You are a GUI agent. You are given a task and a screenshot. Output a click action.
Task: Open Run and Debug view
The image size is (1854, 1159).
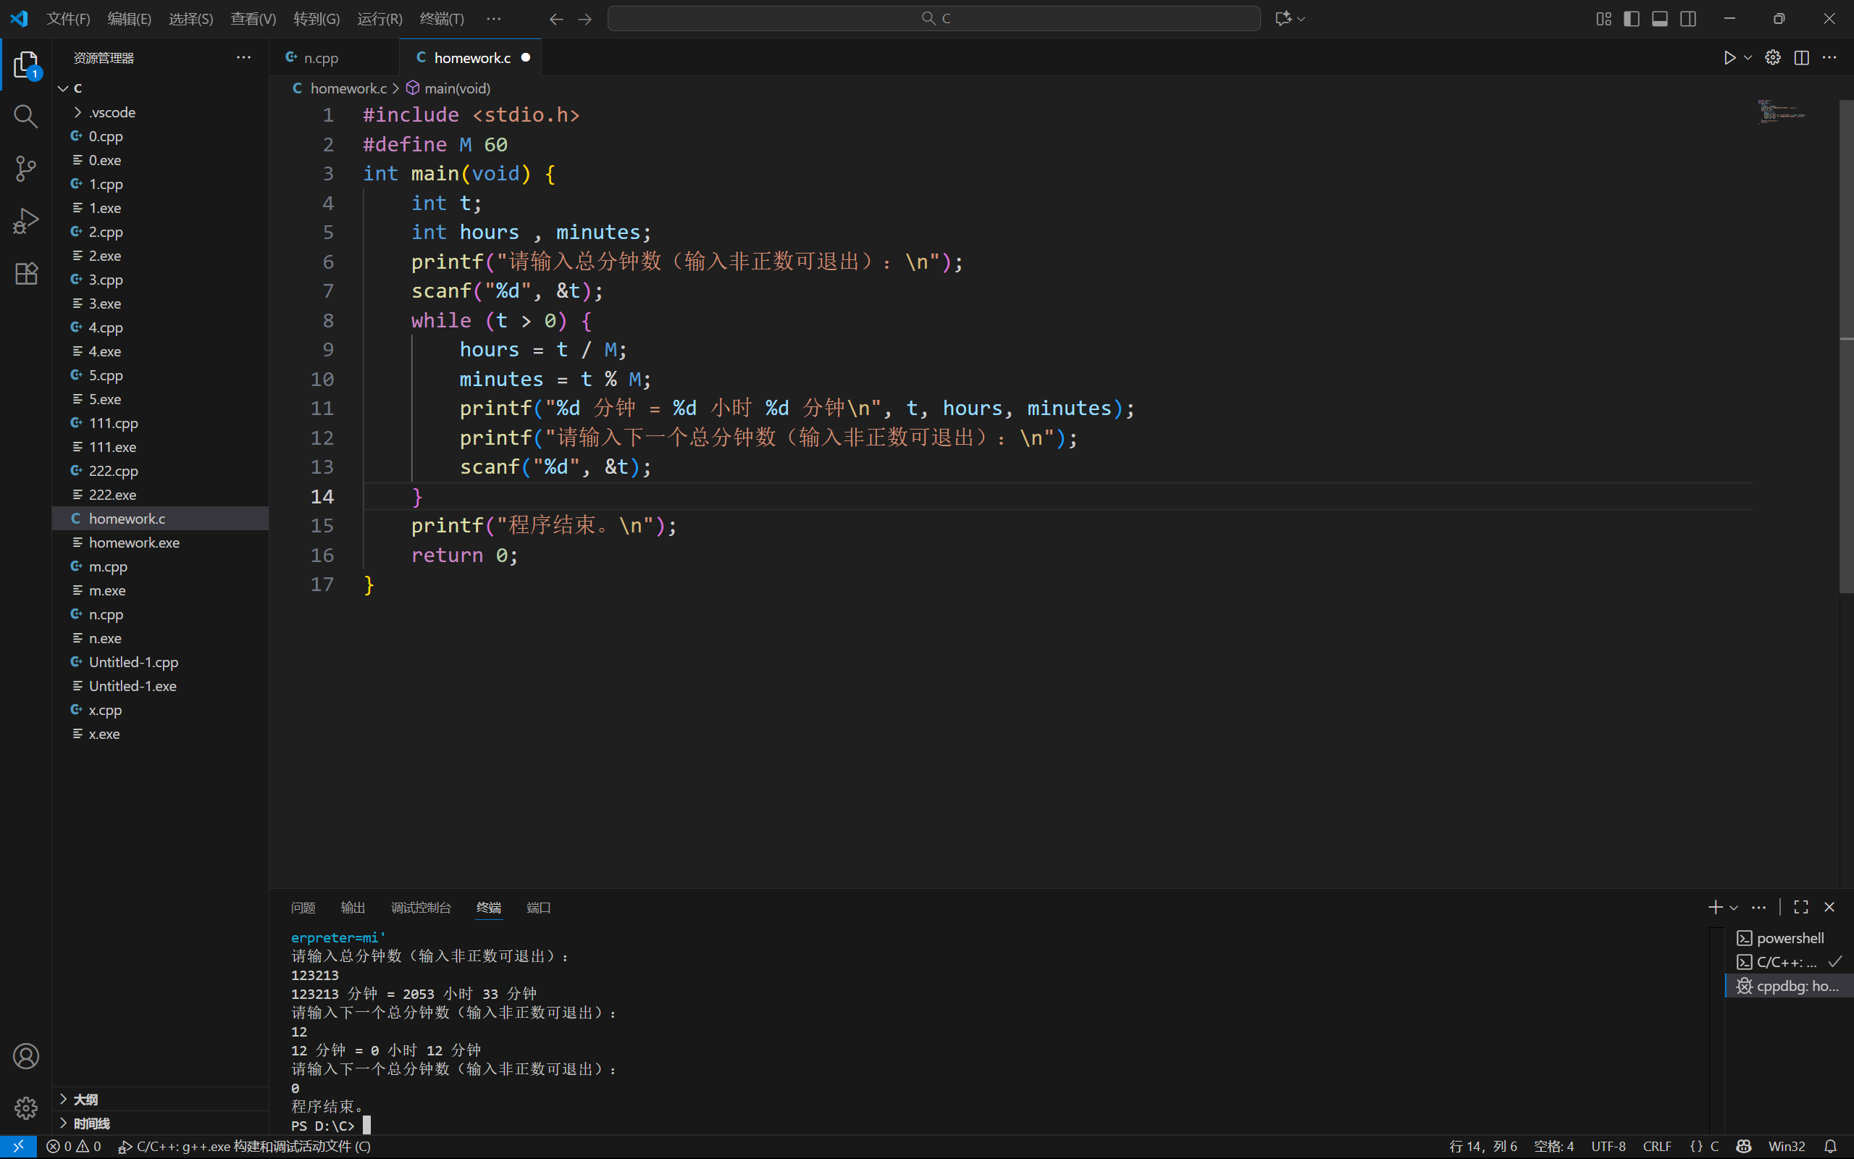pos(25,222)
